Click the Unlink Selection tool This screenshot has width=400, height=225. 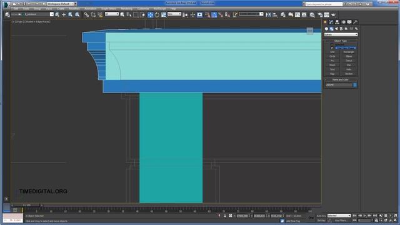[93, 15]
